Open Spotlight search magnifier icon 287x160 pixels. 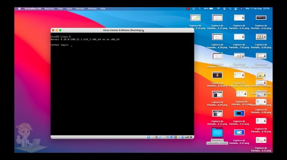(x=230, y=9)
